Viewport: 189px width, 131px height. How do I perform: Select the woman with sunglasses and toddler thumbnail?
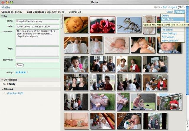143,102
